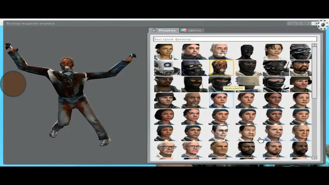The height and width of the screenshot is (185, 329).
Task: Click the round overlay icon at top right
Action: tap(323, 25)
